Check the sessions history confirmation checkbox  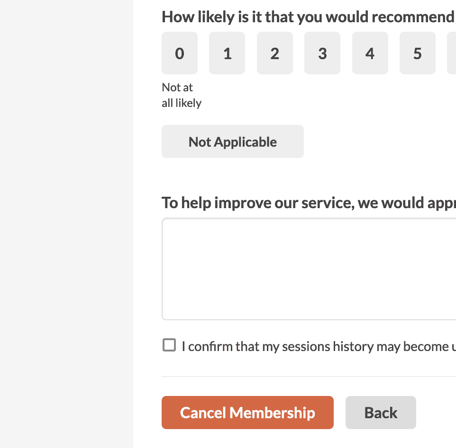168,346
